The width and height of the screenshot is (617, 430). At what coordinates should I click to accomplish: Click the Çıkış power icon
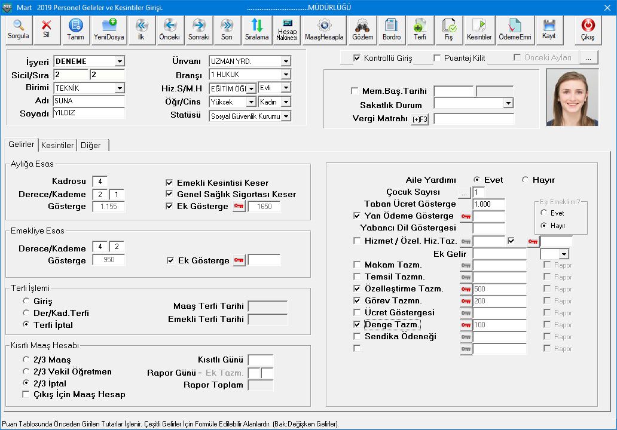588,26
